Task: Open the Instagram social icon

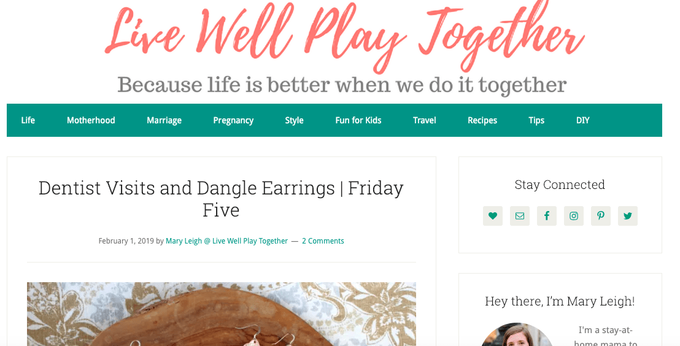Action: click(574, 216)
